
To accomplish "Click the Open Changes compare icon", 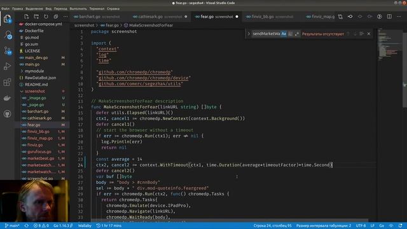I will click(340, 17).
